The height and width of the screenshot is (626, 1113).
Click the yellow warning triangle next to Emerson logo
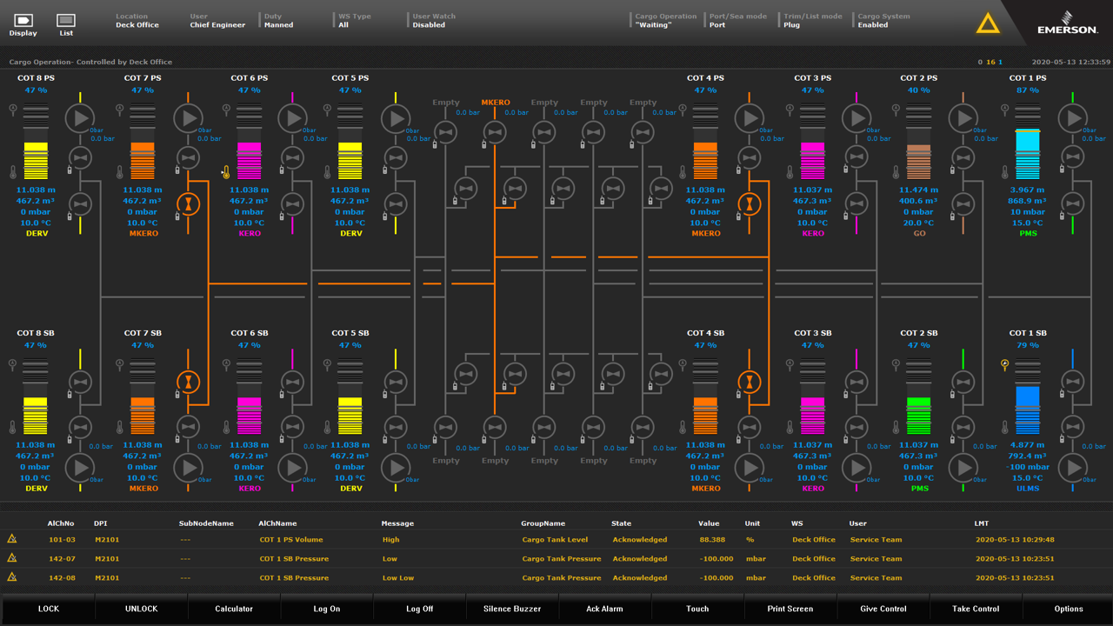988,23
